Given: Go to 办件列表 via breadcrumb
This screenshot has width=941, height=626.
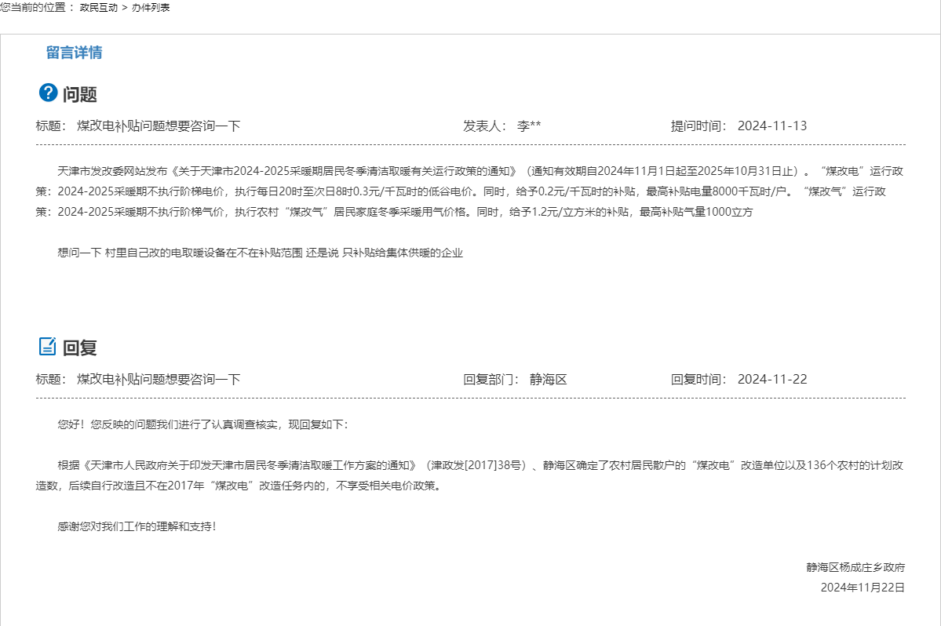Looking at the screenshot, I should coord(151,8).
